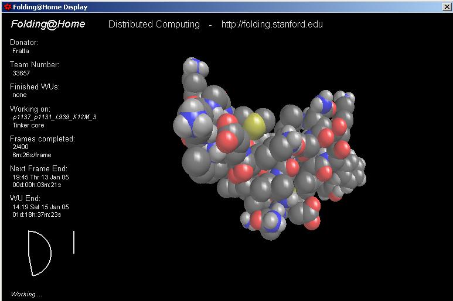Select the donator name Fratta
453x301 pixels.
(21, 51)
